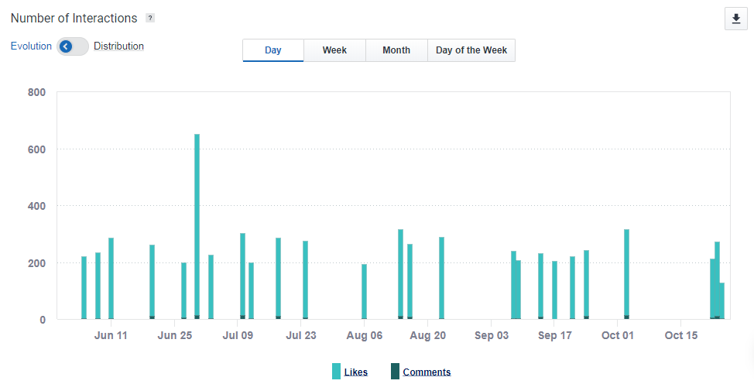The image size is (754, 384).
Task: Click the bar at Aug 06
Action: 364,292
